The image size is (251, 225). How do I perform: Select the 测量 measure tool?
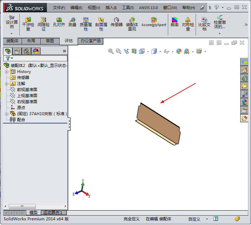(x=72, y=22)
